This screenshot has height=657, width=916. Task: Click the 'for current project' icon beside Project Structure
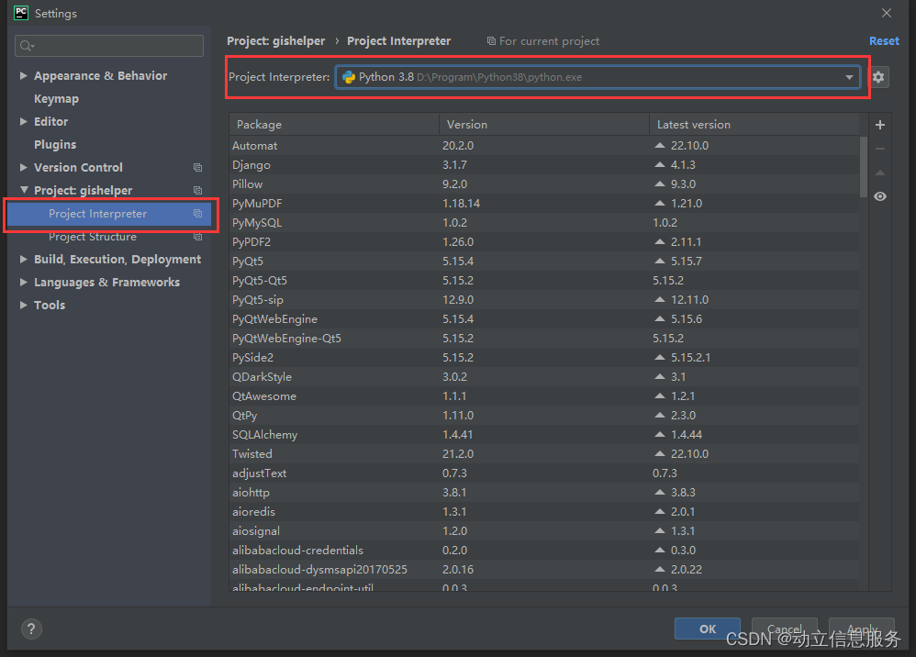(197, 236)
